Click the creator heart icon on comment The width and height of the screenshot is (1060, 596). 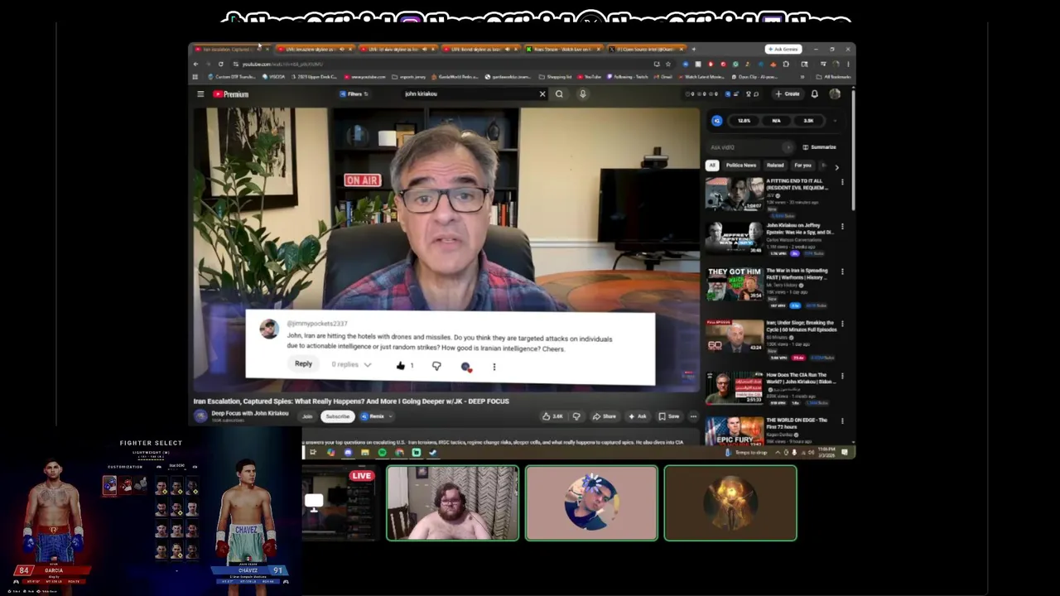(466, 366)
